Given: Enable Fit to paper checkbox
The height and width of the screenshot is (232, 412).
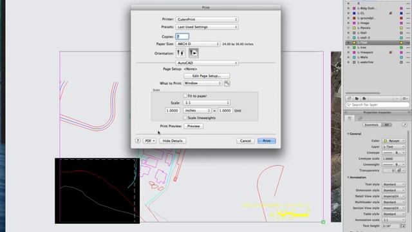Looking at the screenshot, I should (x=185, y=96).
